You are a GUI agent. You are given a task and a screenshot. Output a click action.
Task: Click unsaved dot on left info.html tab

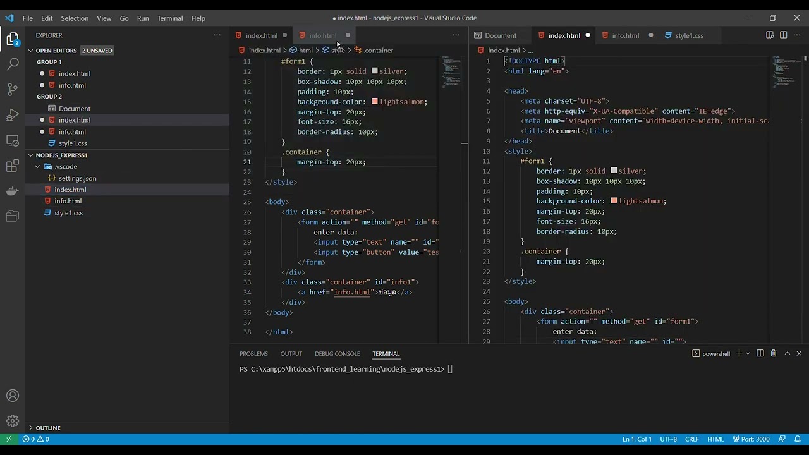348,35
